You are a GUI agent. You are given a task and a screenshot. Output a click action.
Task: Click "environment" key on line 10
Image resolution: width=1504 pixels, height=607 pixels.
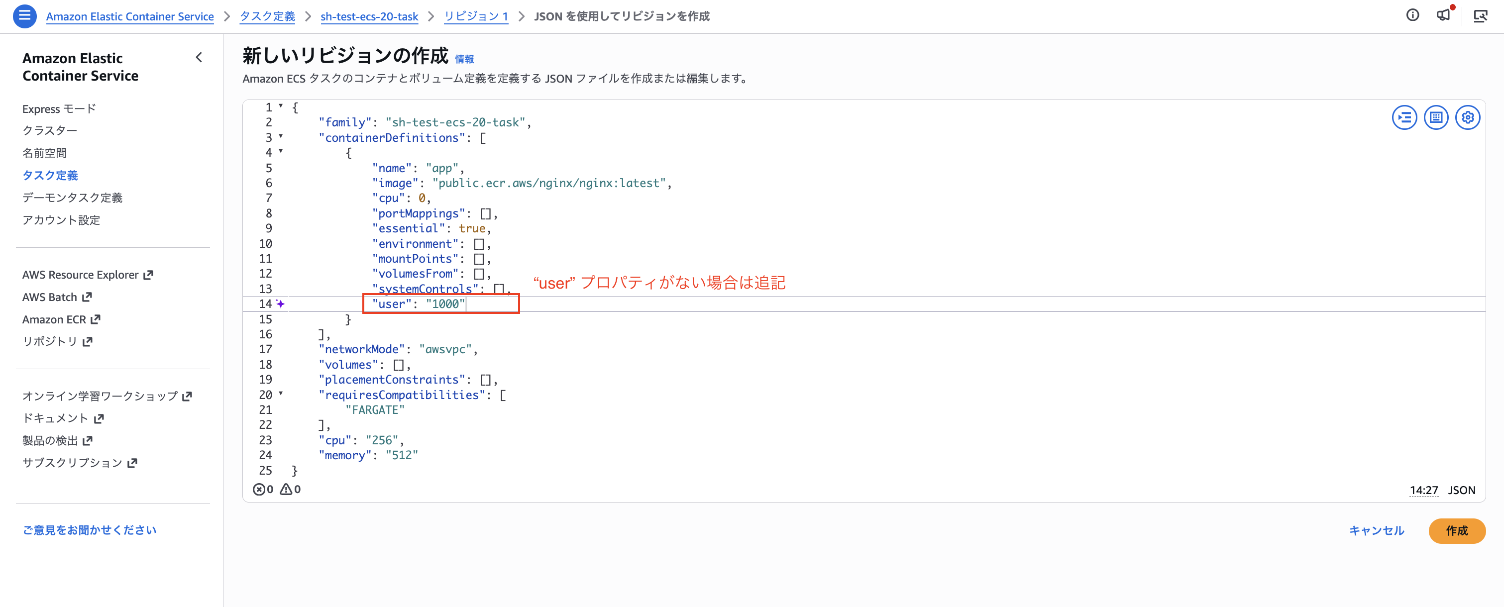[415, 243]
